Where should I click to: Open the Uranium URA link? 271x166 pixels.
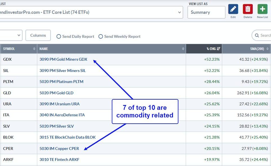click(x=59, y=104)
